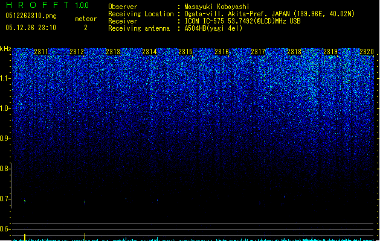Click the 2317 time marker

click(x=258, y=51)
